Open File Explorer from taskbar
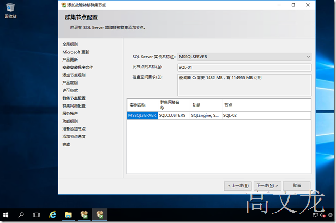336x223 pixels. tap(68, 215)
